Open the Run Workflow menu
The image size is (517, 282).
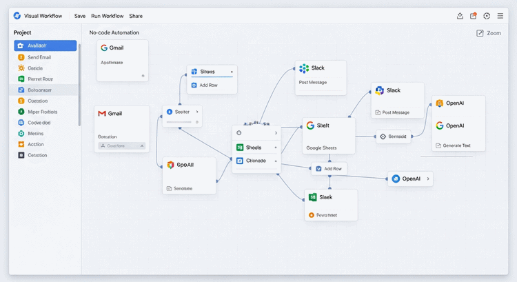(107, 16)
